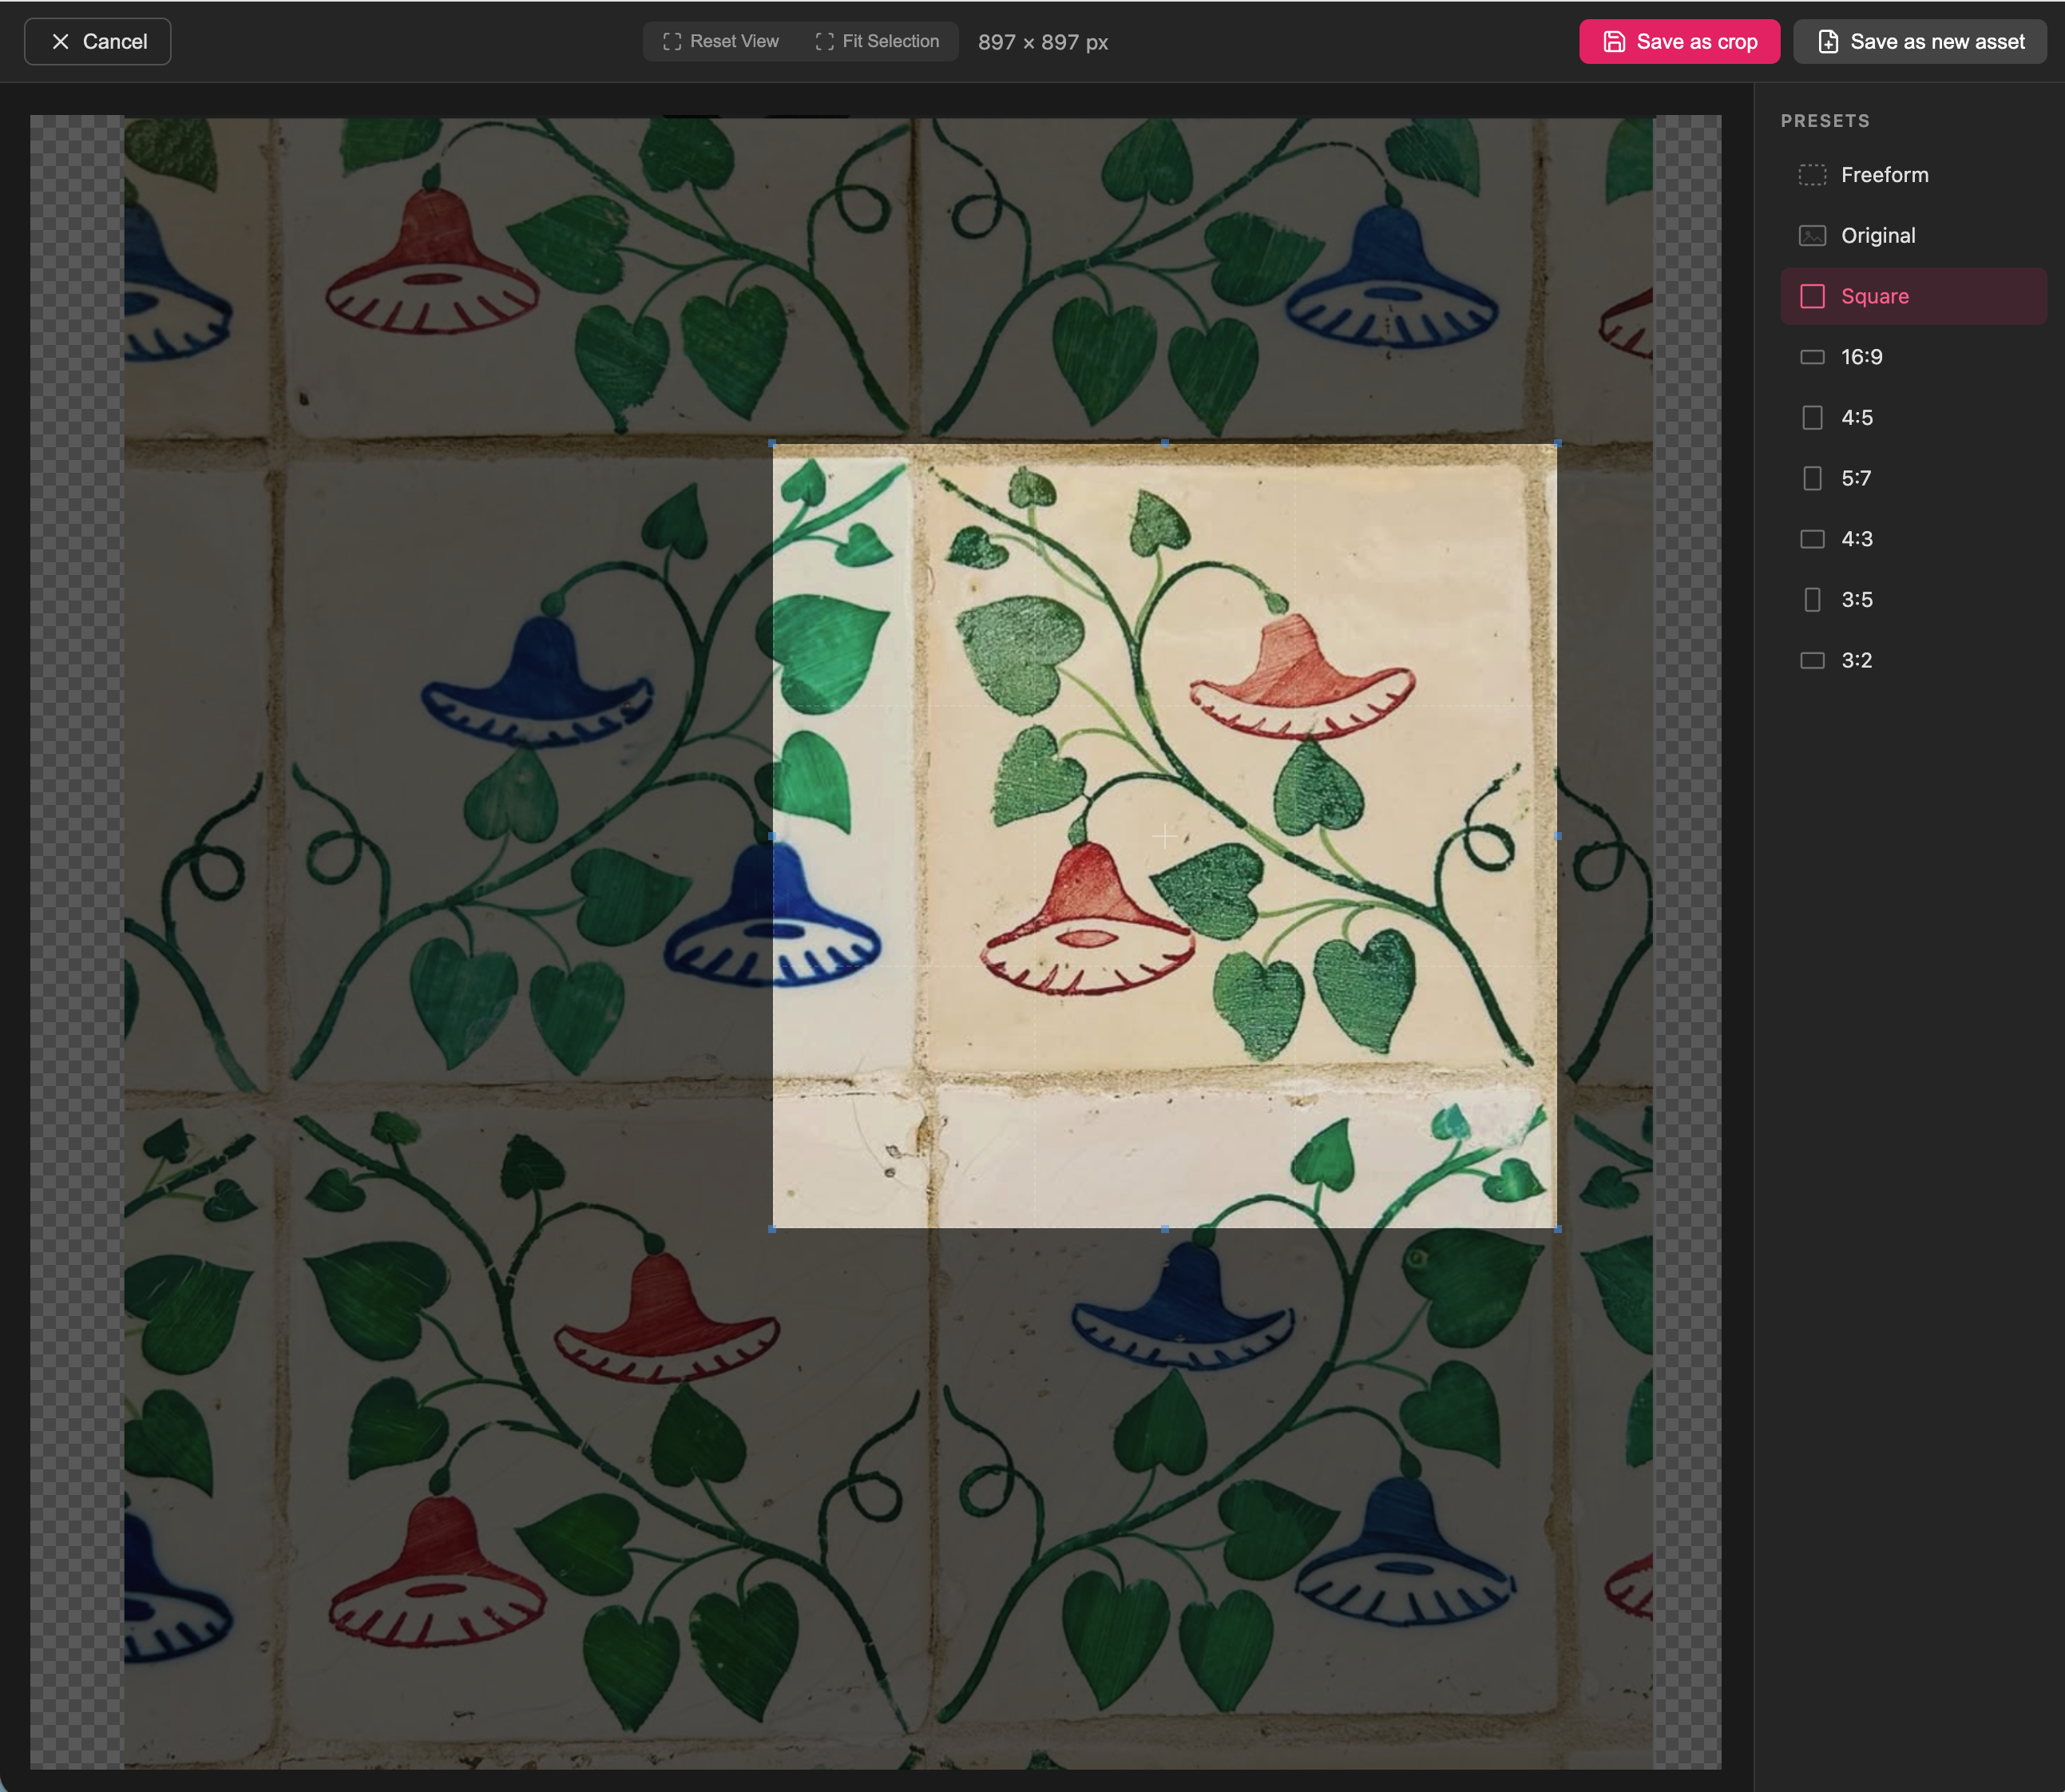Click the top-left crop corner handle

(x=772, y=443)
